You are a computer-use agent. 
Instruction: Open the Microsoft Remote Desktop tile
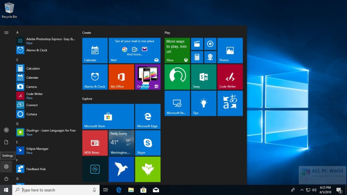(177, 104)
